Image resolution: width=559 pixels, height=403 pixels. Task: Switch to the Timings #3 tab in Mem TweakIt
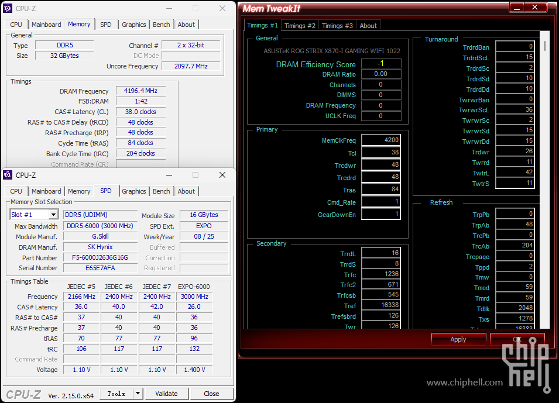tap(337, 26)
